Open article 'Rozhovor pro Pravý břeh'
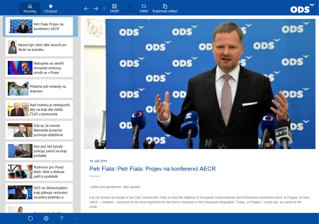The width and height of the screenshot is (319, 224). (39, 171)
